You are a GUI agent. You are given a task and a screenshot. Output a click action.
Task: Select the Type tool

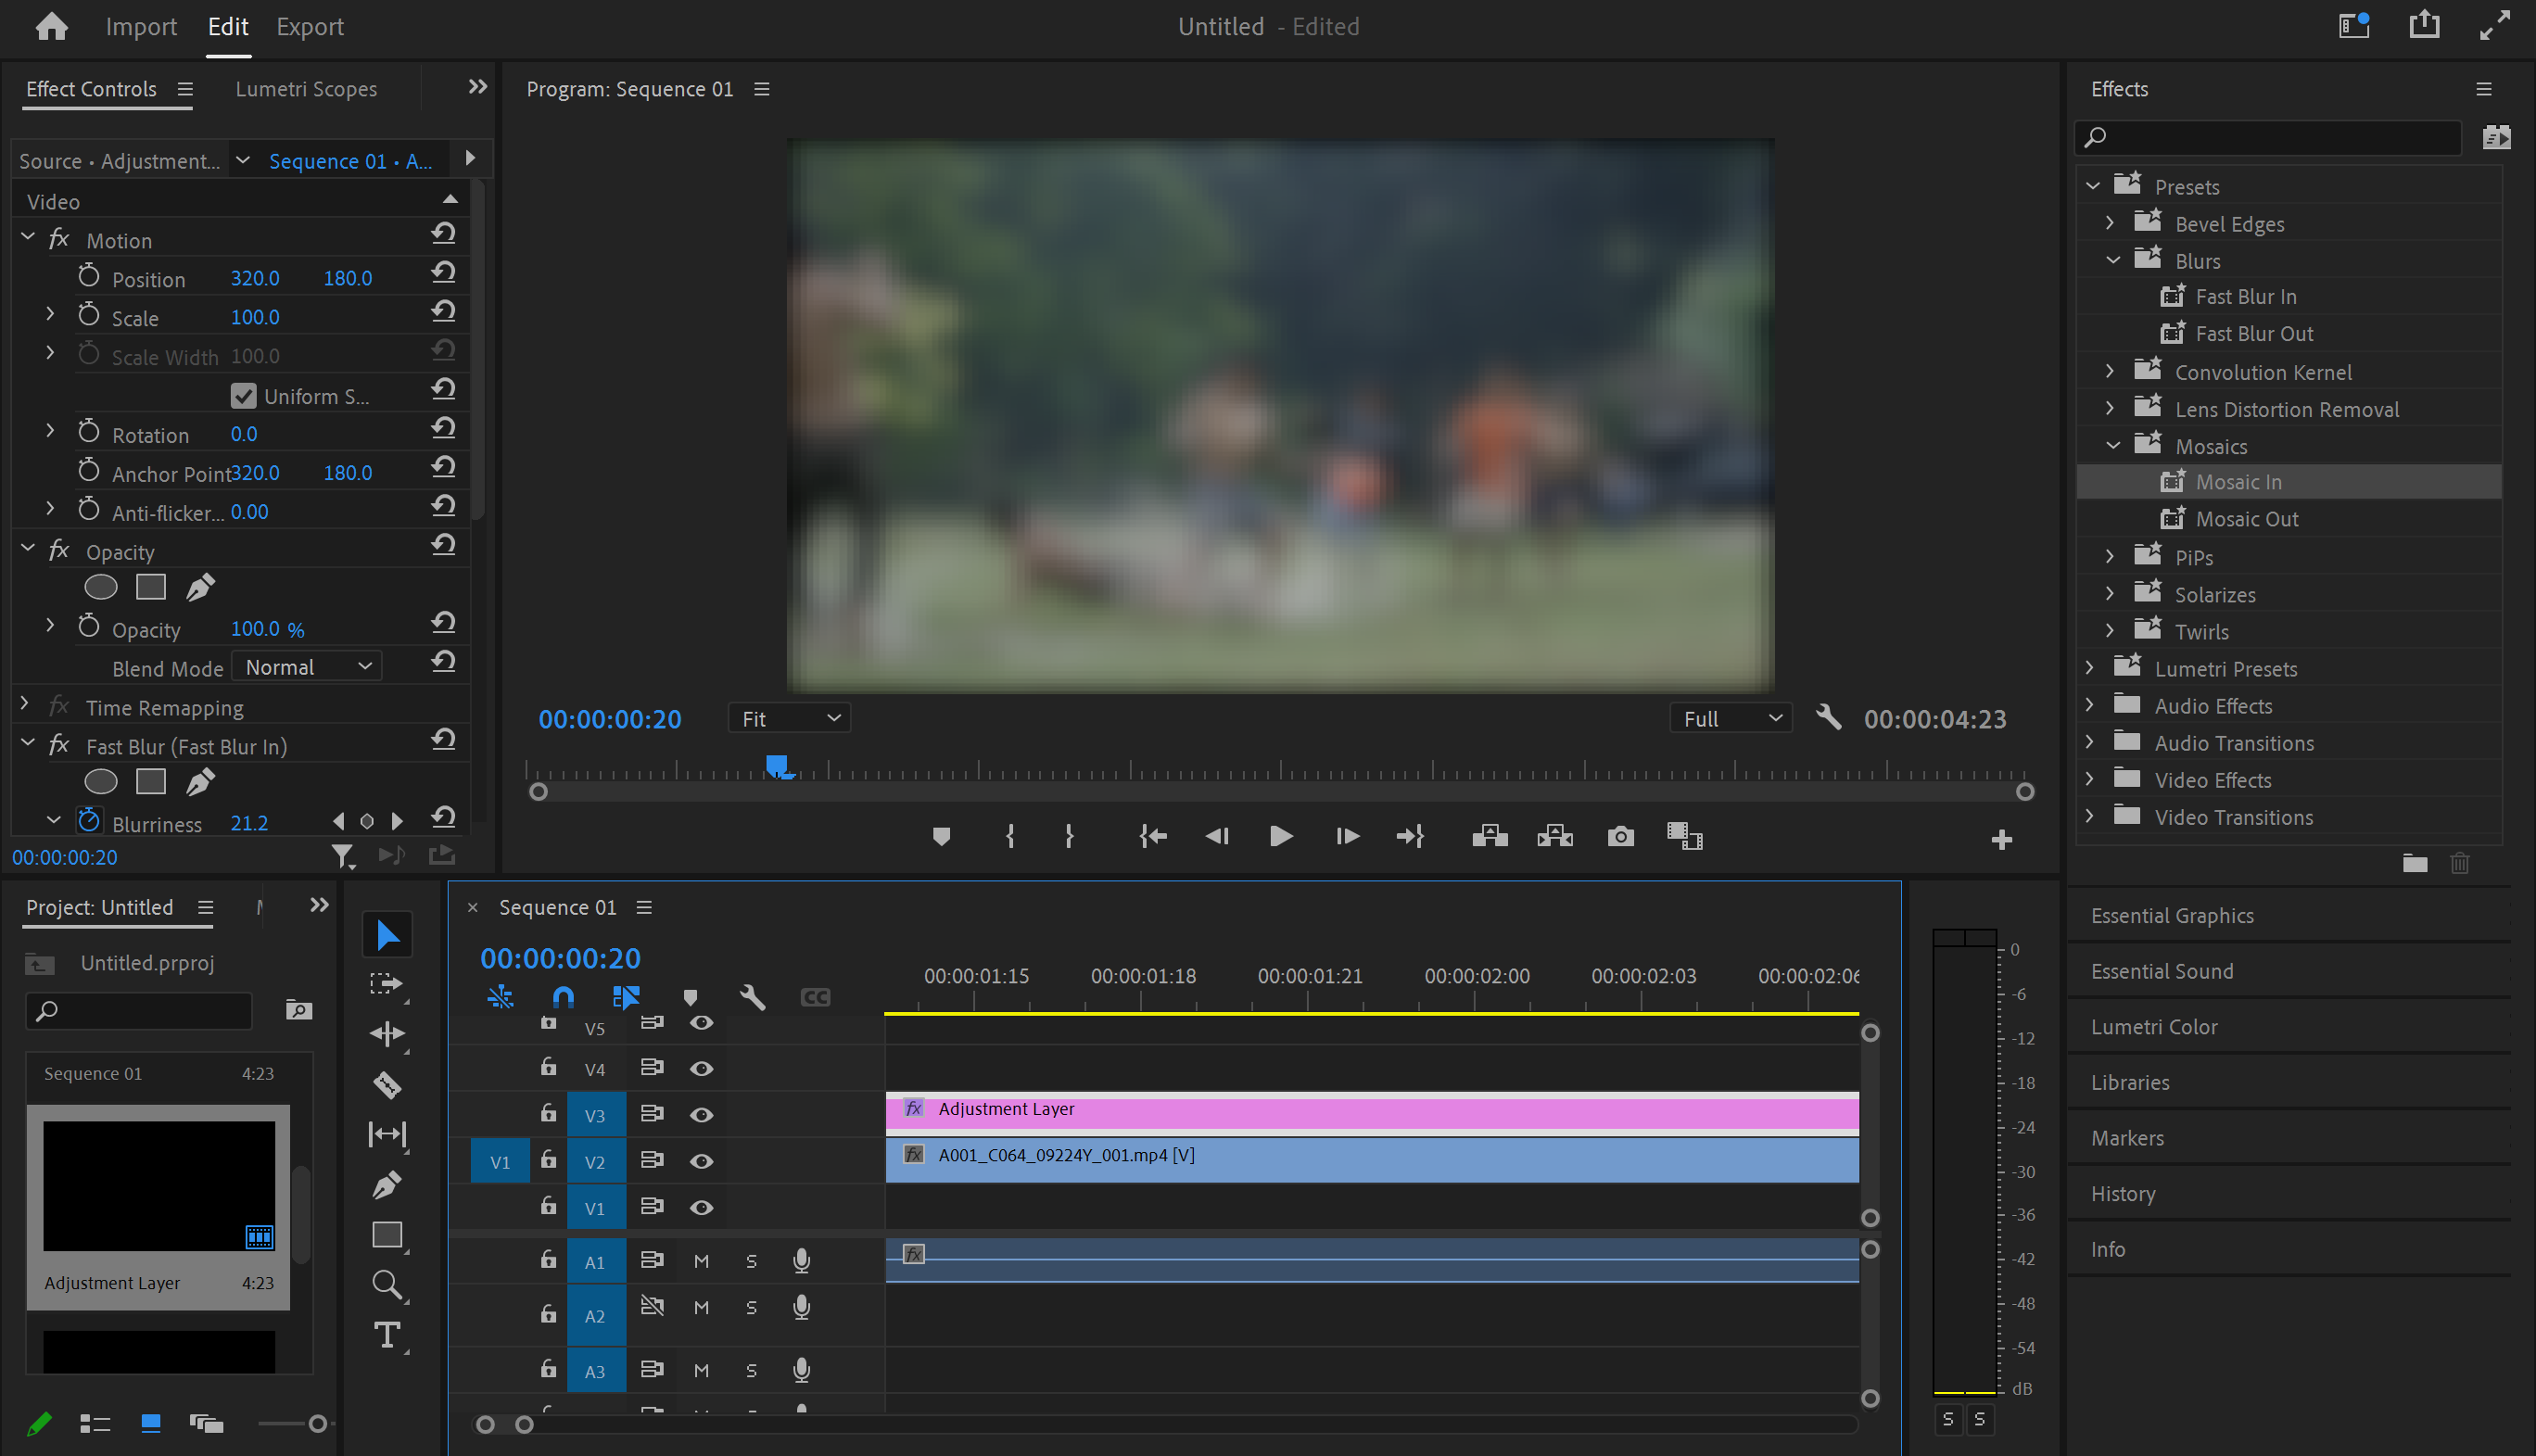[387, 1335]
